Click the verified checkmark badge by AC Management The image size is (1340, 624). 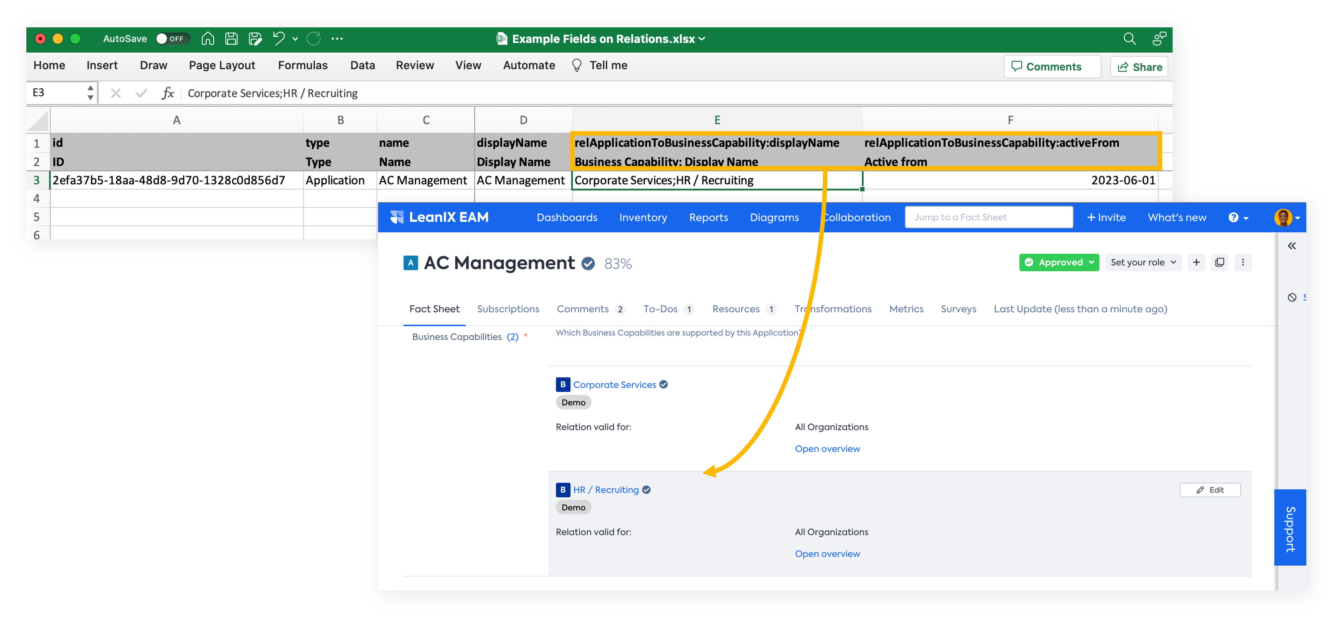click(588, 264)
